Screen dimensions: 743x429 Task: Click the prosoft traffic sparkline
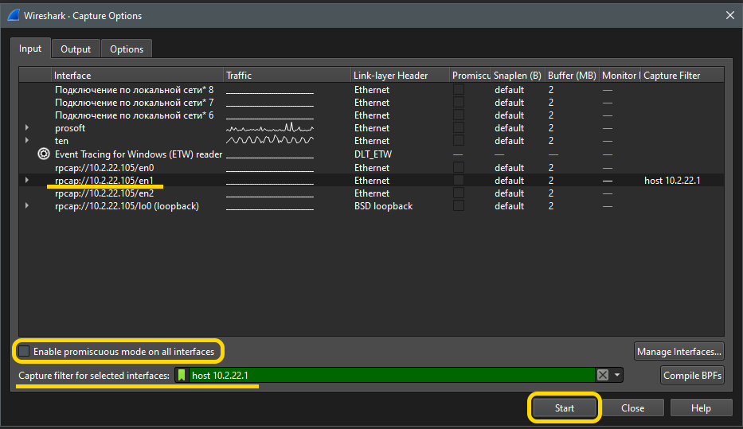tap(270, 127)
